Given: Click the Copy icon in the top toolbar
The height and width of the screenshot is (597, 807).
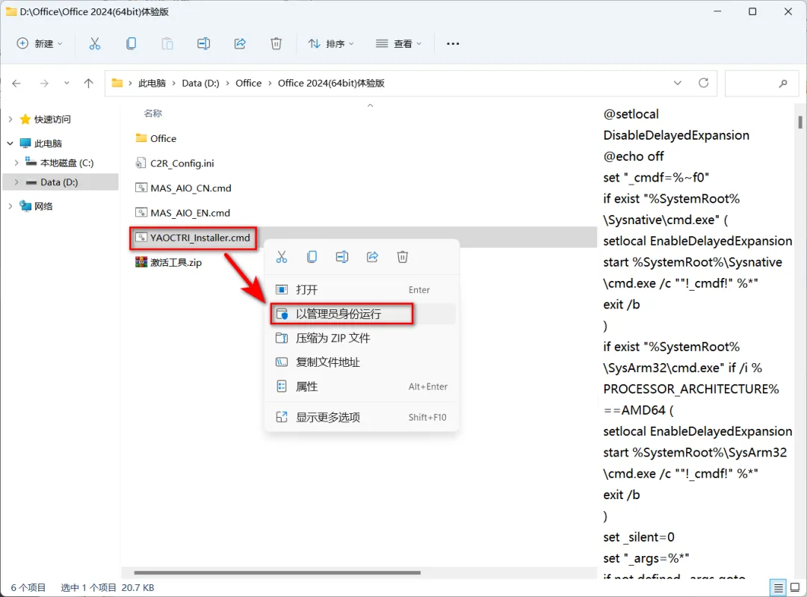Looking at the screenshot, I should point(132,44).
